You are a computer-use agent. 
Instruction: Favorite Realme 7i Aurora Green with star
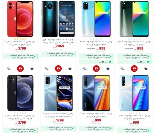[x=146, y=69]
